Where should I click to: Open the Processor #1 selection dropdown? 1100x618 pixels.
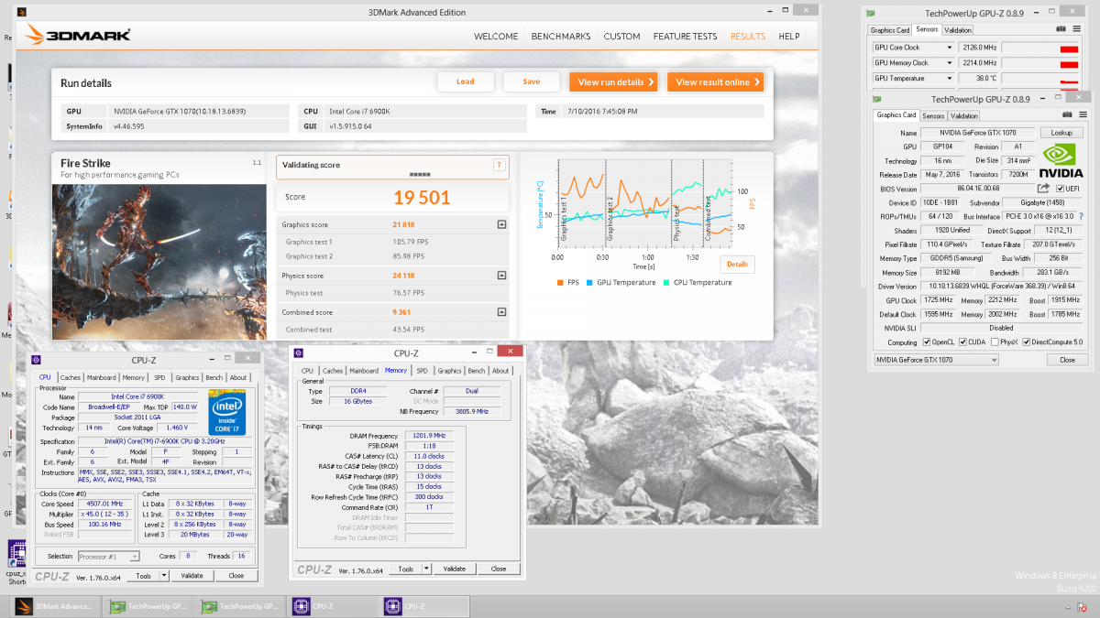108,556
